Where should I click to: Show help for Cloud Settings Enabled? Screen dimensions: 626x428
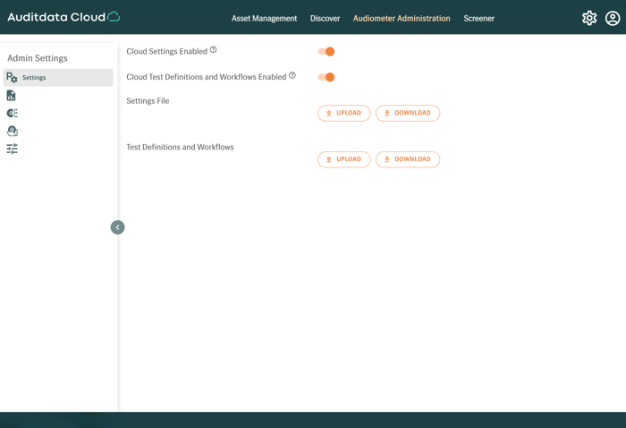coord(213,49)
